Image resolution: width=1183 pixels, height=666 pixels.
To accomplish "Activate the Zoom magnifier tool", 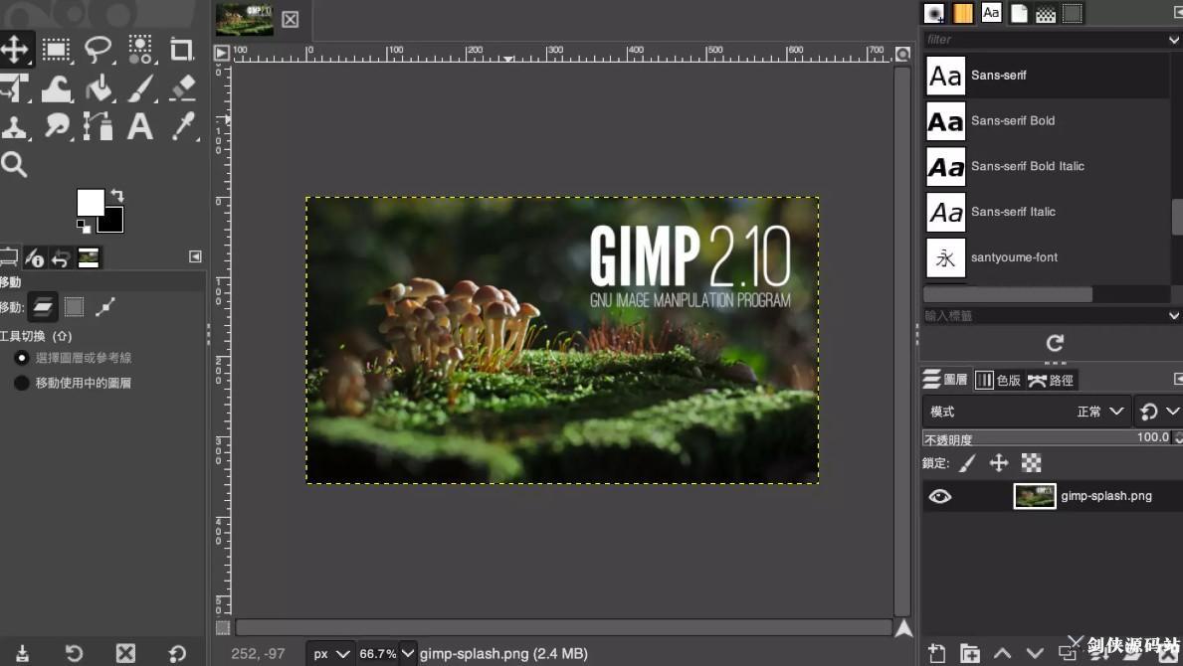I will (x=14, y=164).
